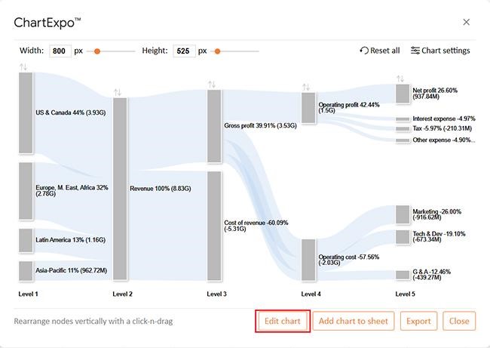Image resolution: width=490 pixels, height=348 pixels.
Task: Click the Level 3 sort arrows icon
Action: pyautogui.click(x=212, y=84)
